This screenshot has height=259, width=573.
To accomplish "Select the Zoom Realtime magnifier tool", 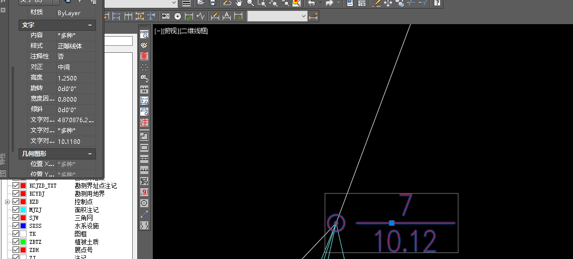I will [250, 3].
